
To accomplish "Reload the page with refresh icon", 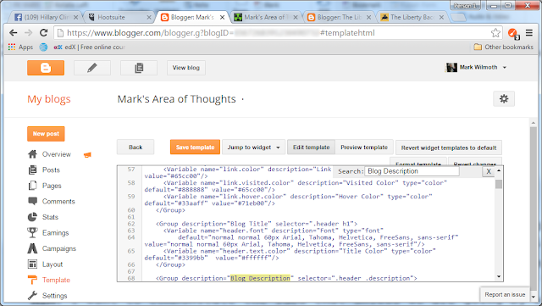I will point(43,33).
